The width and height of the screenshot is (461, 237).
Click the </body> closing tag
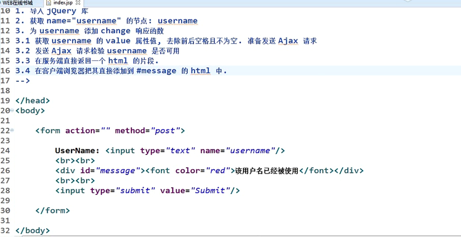33,230
